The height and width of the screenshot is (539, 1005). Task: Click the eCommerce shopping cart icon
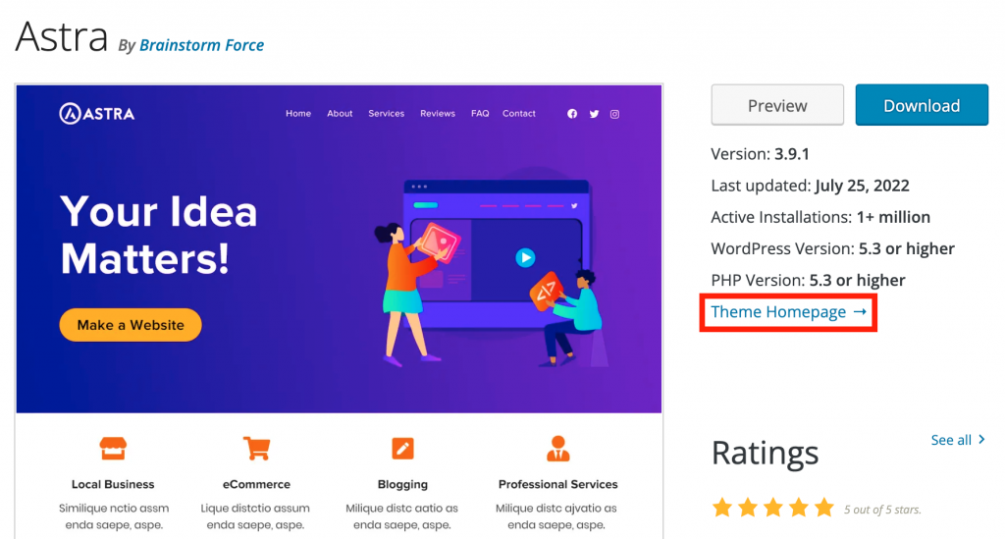(x=256, y=449)
